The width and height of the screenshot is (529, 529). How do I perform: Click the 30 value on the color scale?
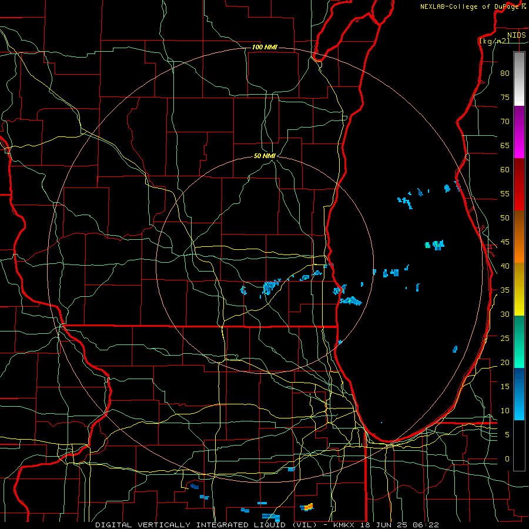pyautogui.click(x=505, y=314)
